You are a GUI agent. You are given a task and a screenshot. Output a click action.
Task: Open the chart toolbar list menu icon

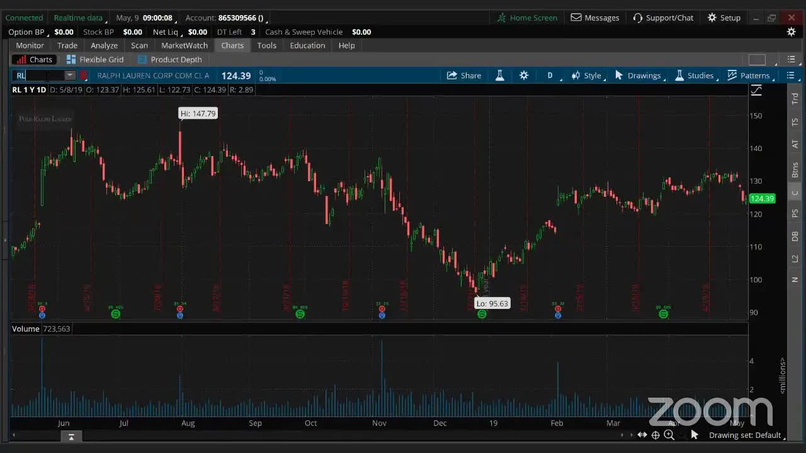point(791,75)
